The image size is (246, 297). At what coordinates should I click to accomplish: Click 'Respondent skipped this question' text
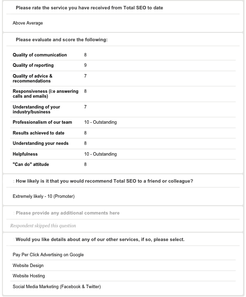click(x=43, y=226)
